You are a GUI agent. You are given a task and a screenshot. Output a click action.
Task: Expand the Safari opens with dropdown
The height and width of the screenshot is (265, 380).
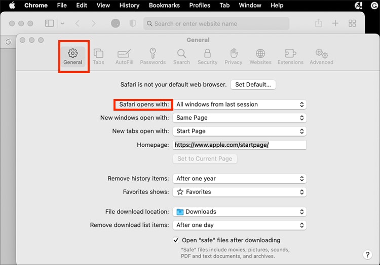coord(240,105)
